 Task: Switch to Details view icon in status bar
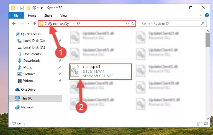(x=200, y=124)
